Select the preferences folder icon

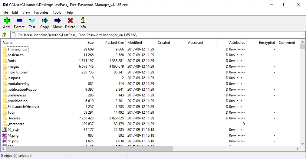(x=5, y=95)
